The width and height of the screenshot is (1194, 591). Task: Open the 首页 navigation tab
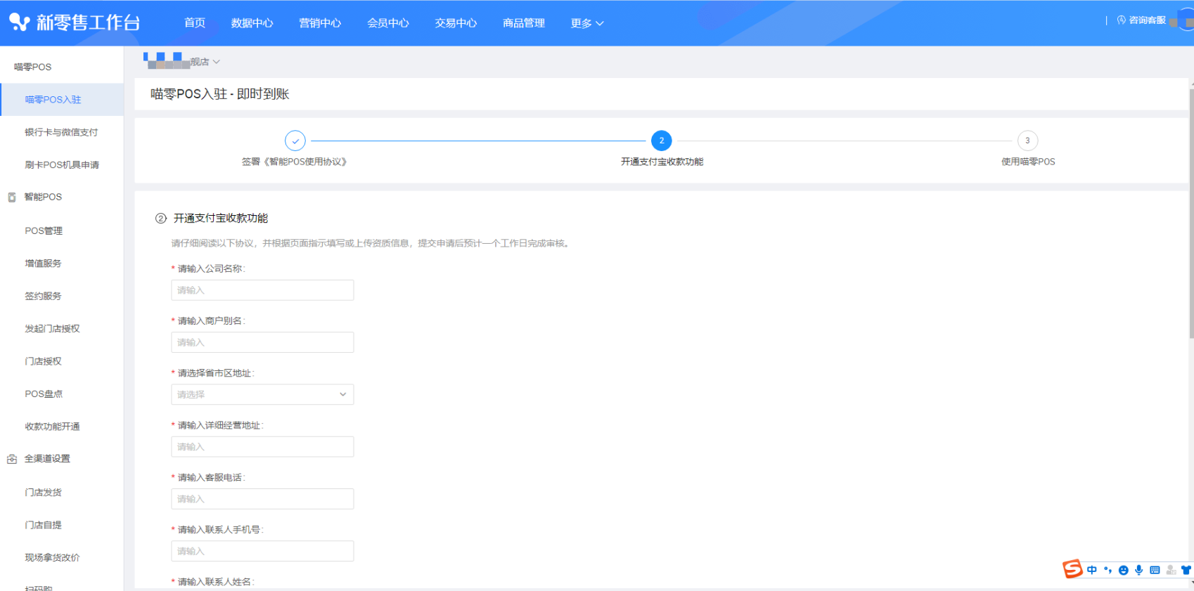tap(195, 23)
